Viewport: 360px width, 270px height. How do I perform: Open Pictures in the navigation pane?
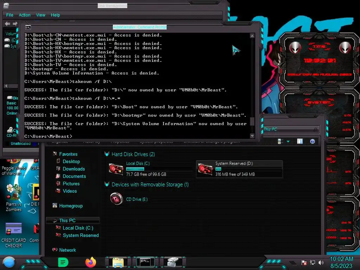click(x=71, y=184)
